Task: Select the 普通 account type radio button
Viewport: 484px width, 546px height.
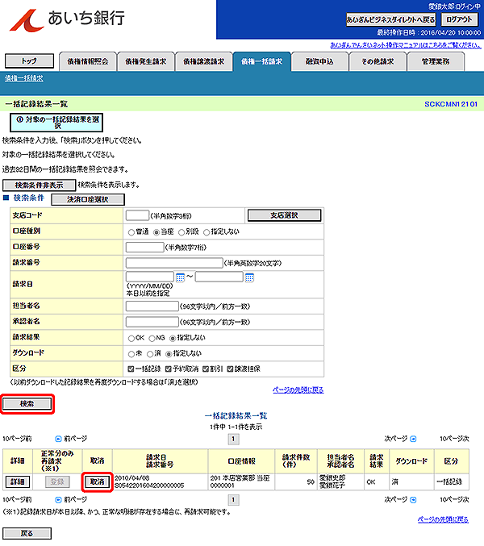Action: [x=131, y=232]
